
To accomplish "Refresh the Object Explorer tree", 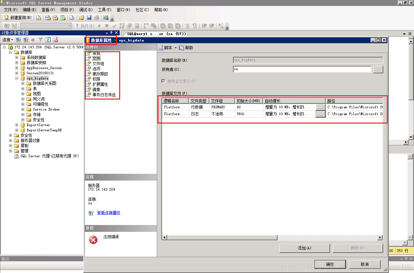I will coord(48,40).
